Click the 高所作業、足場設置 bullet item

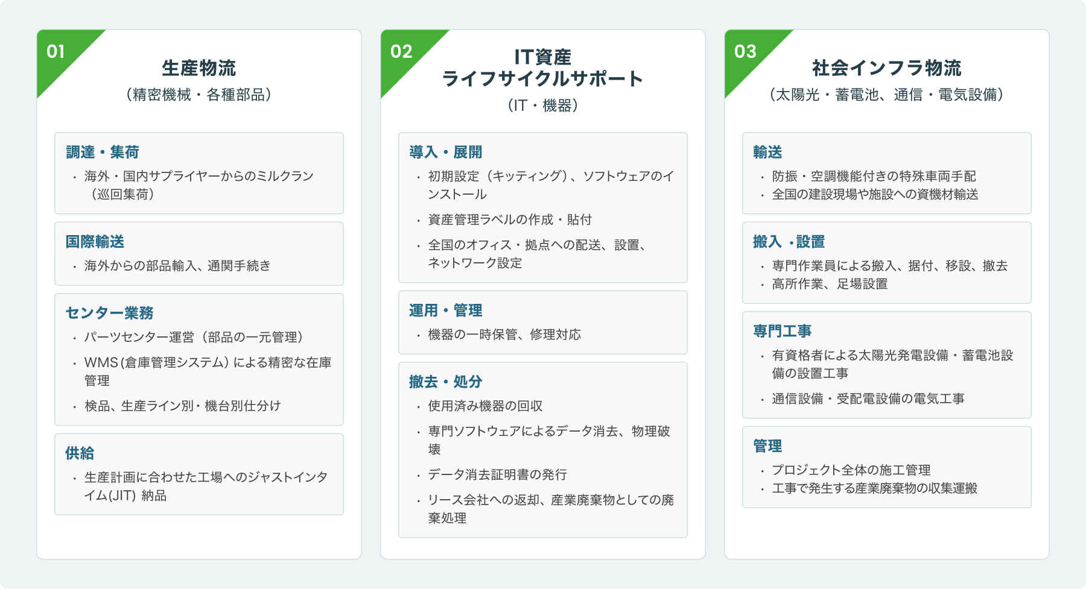(x=830, y=284)
